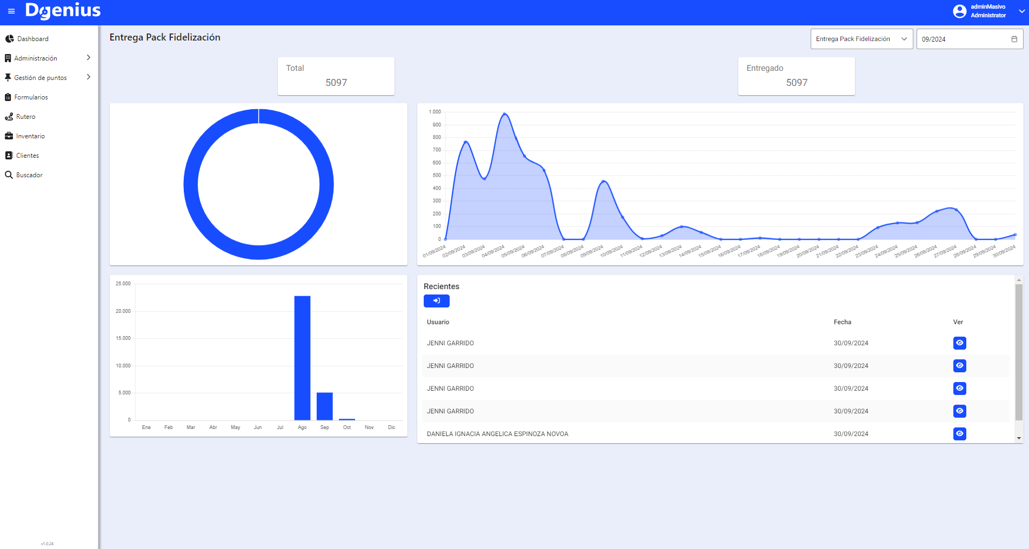
Task: Click the blue export button under Recientes
Action: point(437,301)
